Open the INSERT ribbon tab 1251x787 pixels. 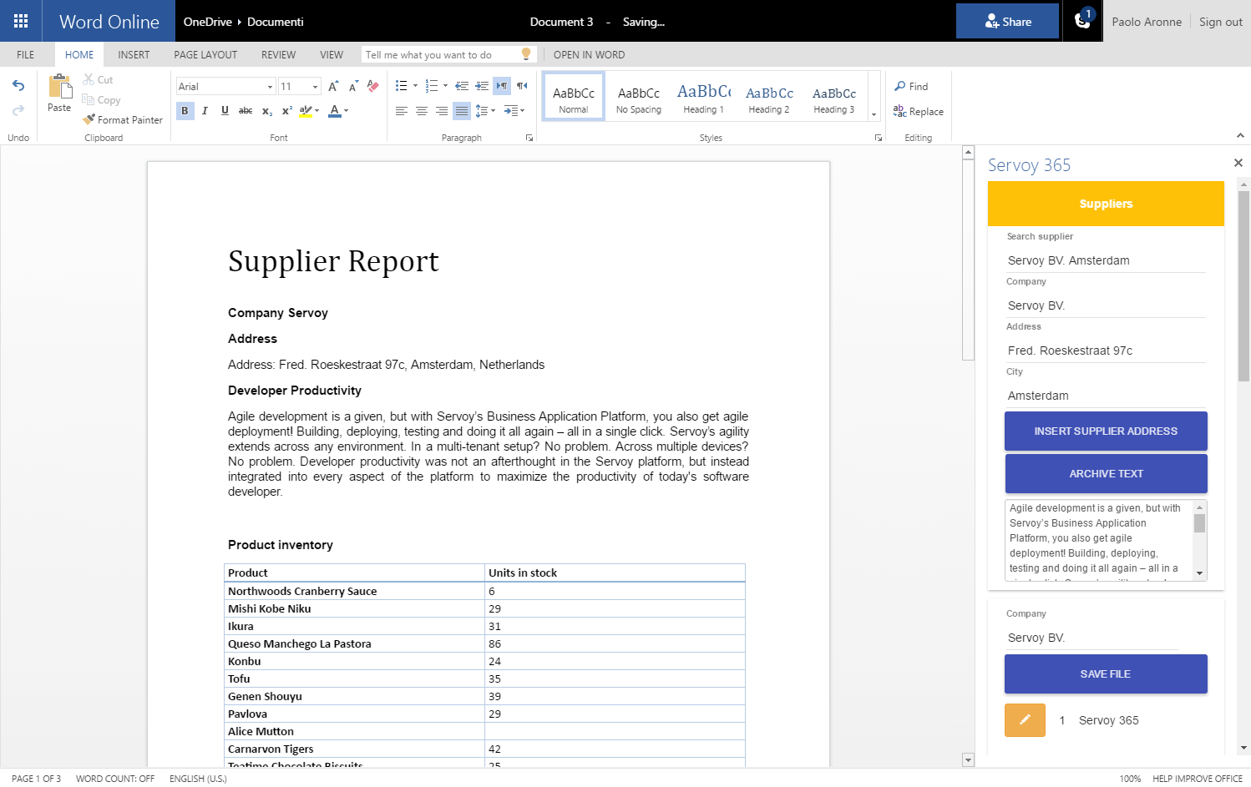click(x=134, y=55)
